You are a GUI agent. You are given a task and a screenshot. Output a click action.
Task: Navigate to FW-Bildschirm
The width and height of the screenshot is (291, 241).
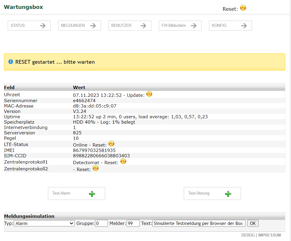click(180, 26)
